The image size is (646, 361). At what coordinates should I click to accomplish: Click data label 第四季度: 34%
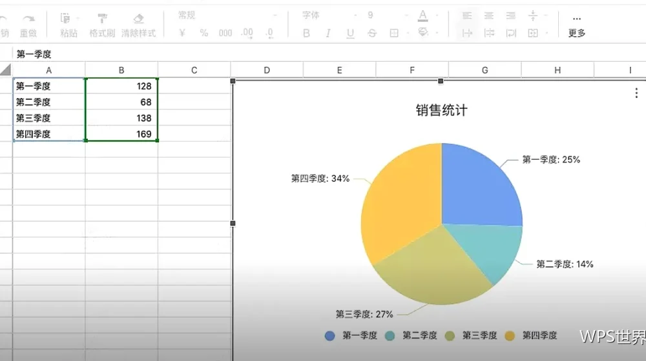[x=320, y=179]
